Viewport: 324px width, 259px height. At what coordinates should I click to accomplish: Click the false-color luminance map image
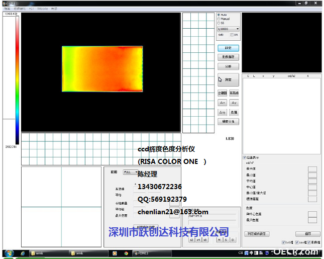click(x=102, y=69)
